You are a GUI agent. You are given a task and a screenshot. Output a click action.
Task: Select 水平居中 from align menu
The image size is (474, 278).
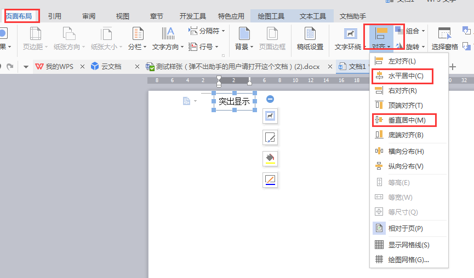click(405, 76)
